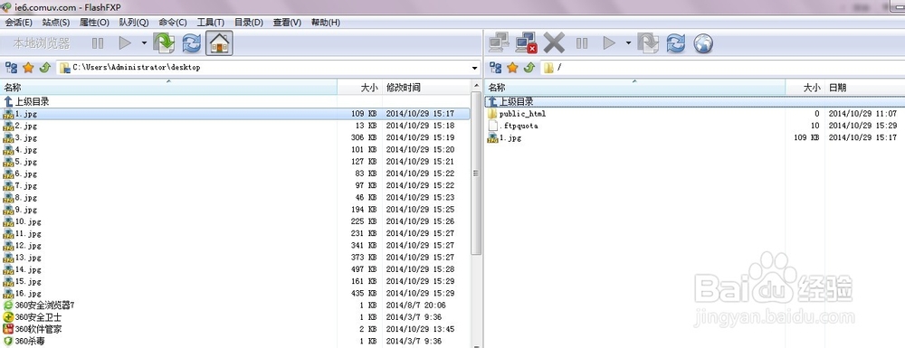Click the remote connect computers icon
Image resolution: width=905 pixels, height=348 pixels.
tap(499, 43)
